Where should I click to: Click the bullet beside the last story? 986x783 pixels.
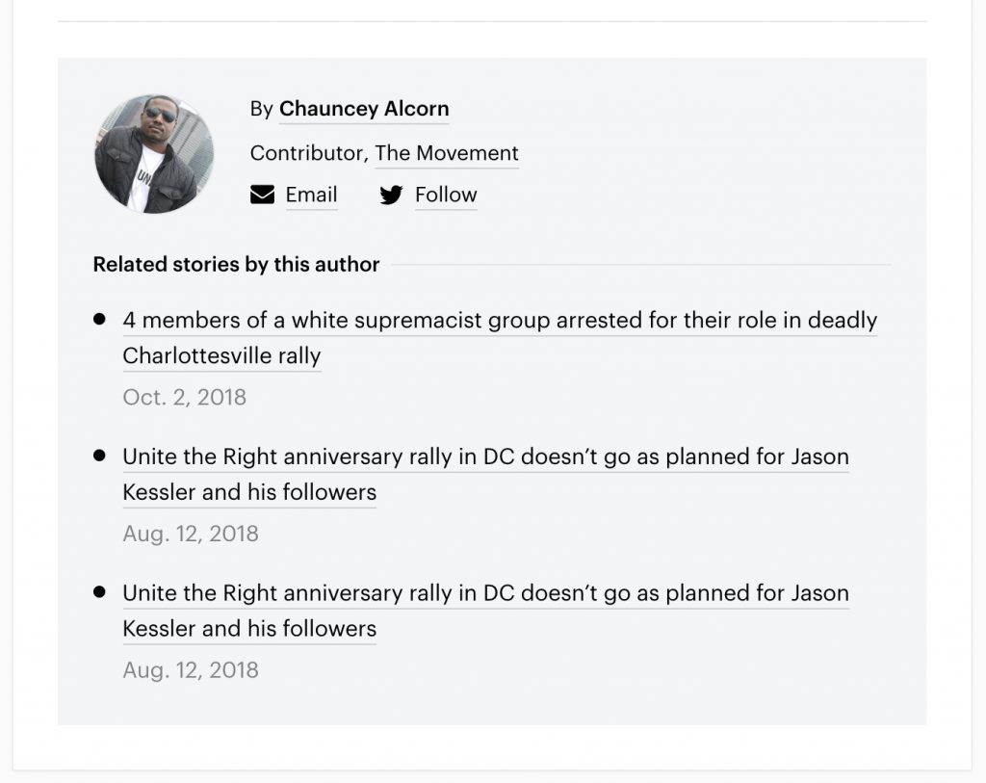point(99,592)
